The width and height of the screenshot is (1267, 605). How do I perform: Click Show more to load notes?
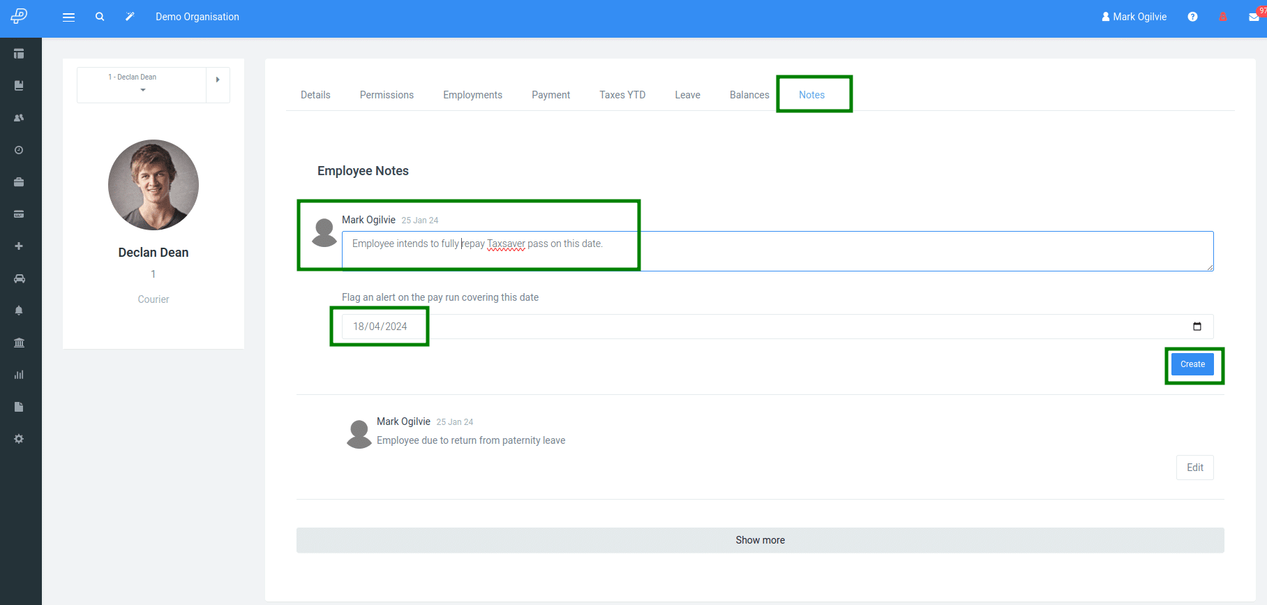[x=760, y=540]
